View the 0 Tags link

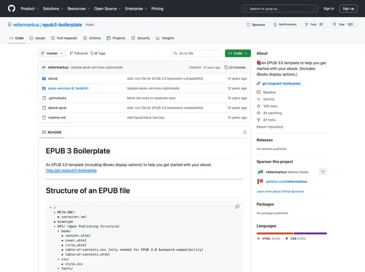[x=98, y=53]
